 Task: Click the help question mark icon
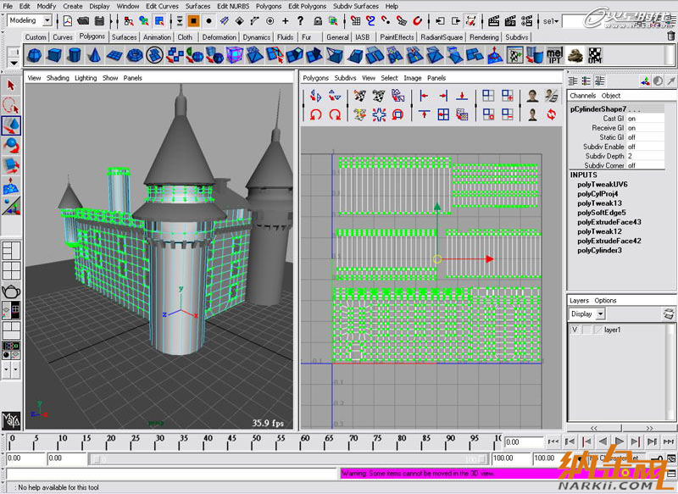tap(300, 20)
